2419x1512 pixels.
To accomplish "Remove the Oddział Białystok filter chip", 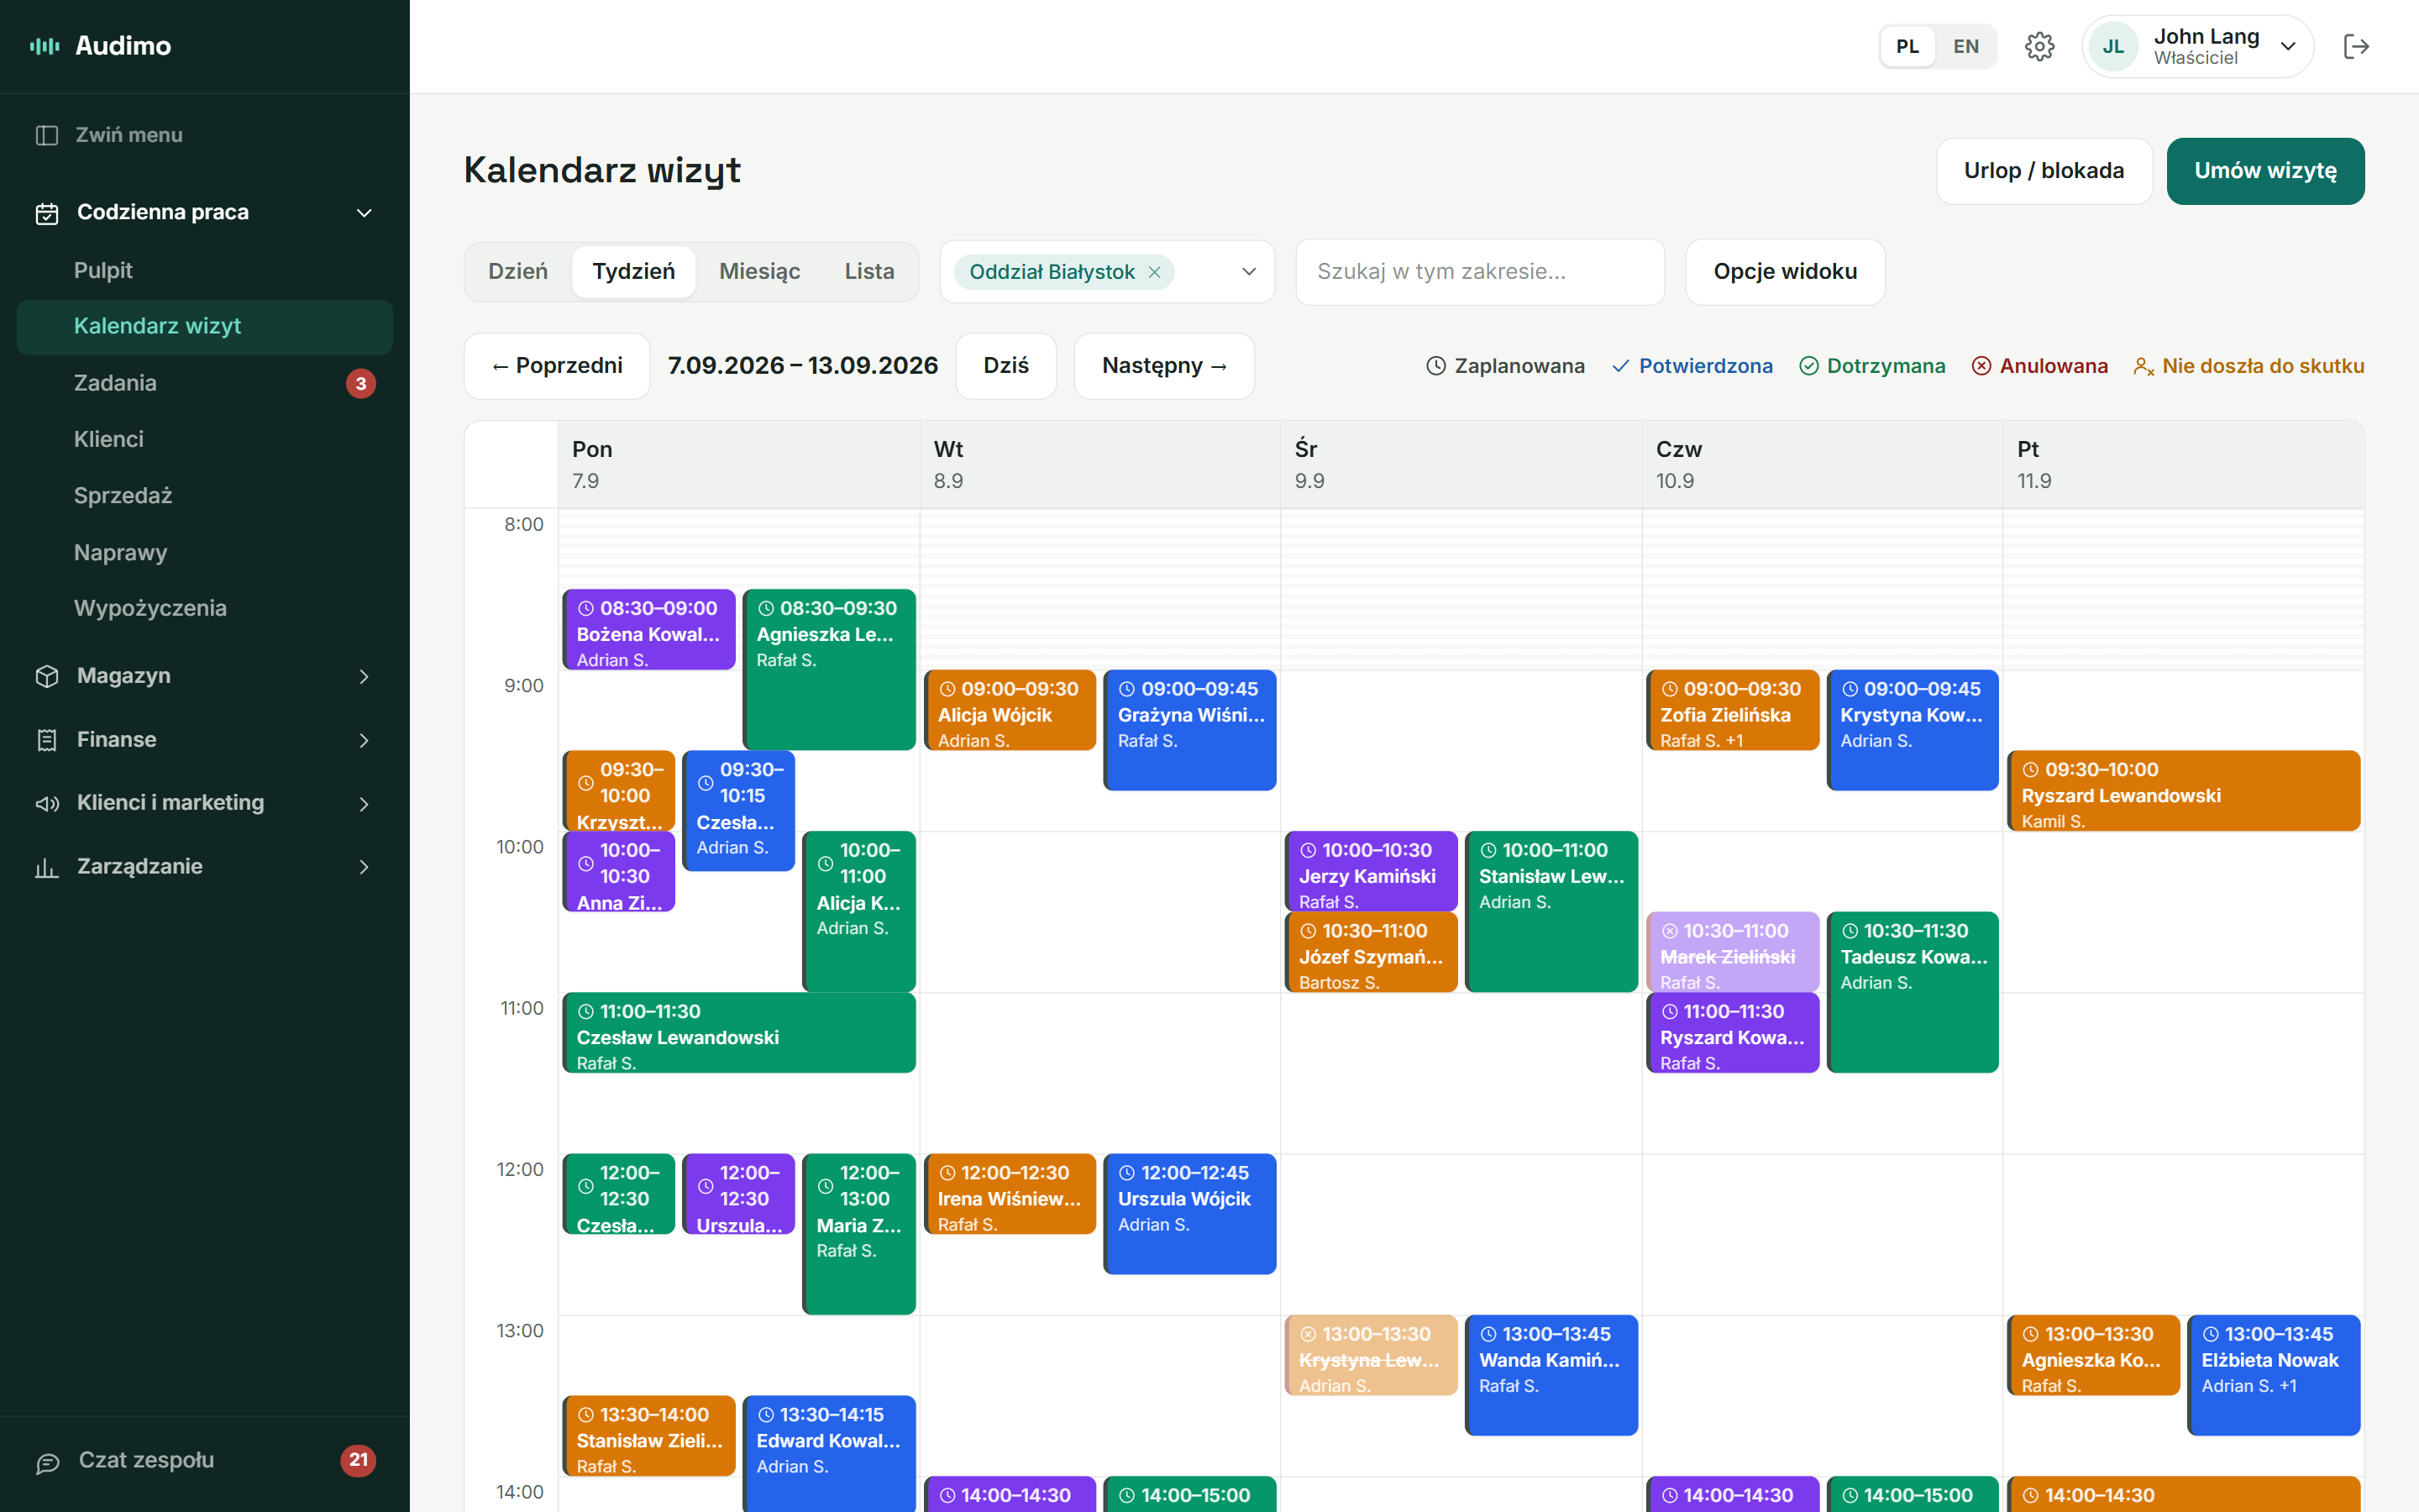I will click(1155, 272).
